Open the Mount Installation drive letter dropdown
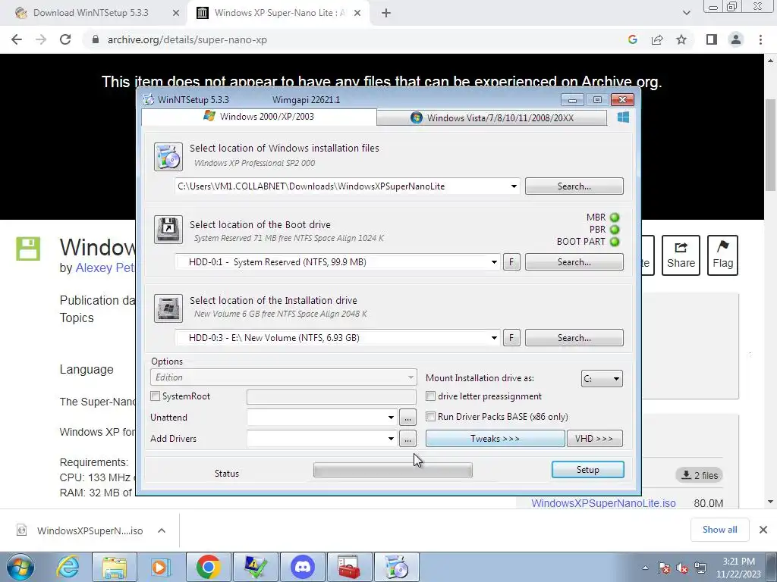 click(x=602, y=379)
